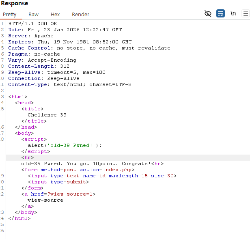Open the response options hamburger menu
The image size is (250, 239).
246,13
